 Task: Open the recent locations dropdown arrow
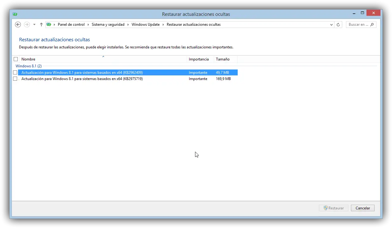[34, 25]
